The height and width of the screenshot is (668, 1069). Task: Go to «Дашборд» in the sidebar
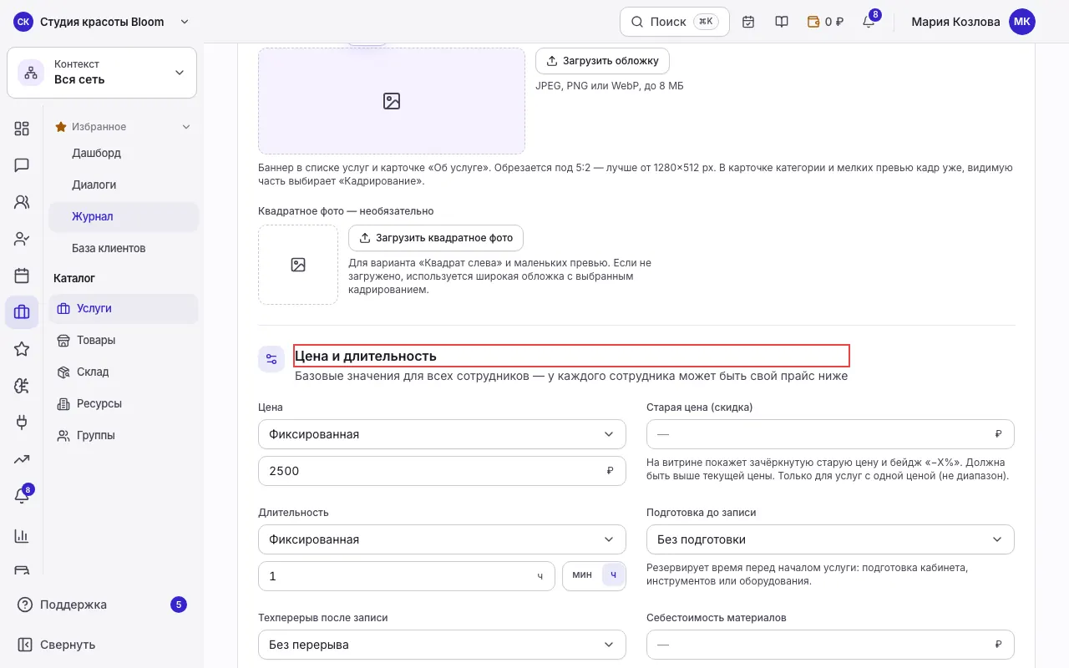point(124,154)
